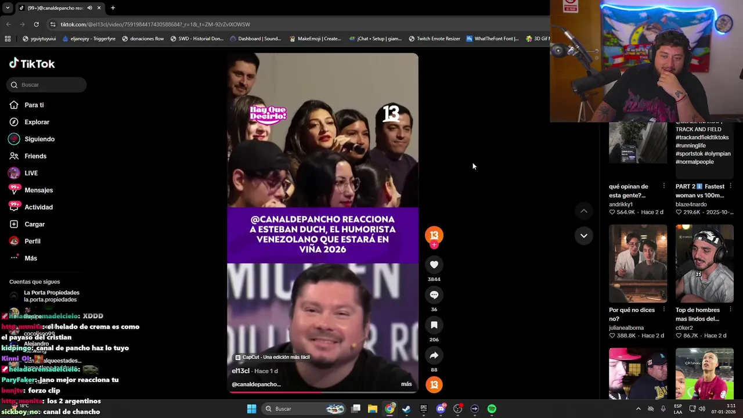Open options for 'qué opinan de esta gente'
Image resolution: width=743 pixels, height=418 pixels.
[x=663, y=186]
